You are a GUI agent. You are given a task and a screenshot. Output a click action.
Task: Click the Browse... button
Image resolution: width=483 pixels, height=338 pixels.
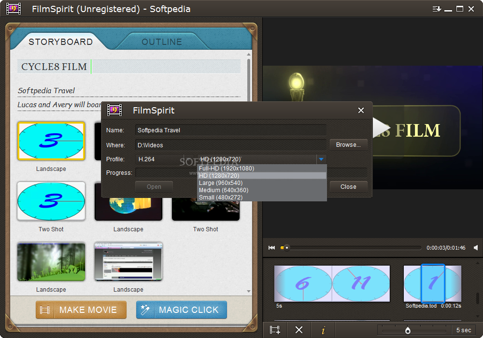point(348,145)
